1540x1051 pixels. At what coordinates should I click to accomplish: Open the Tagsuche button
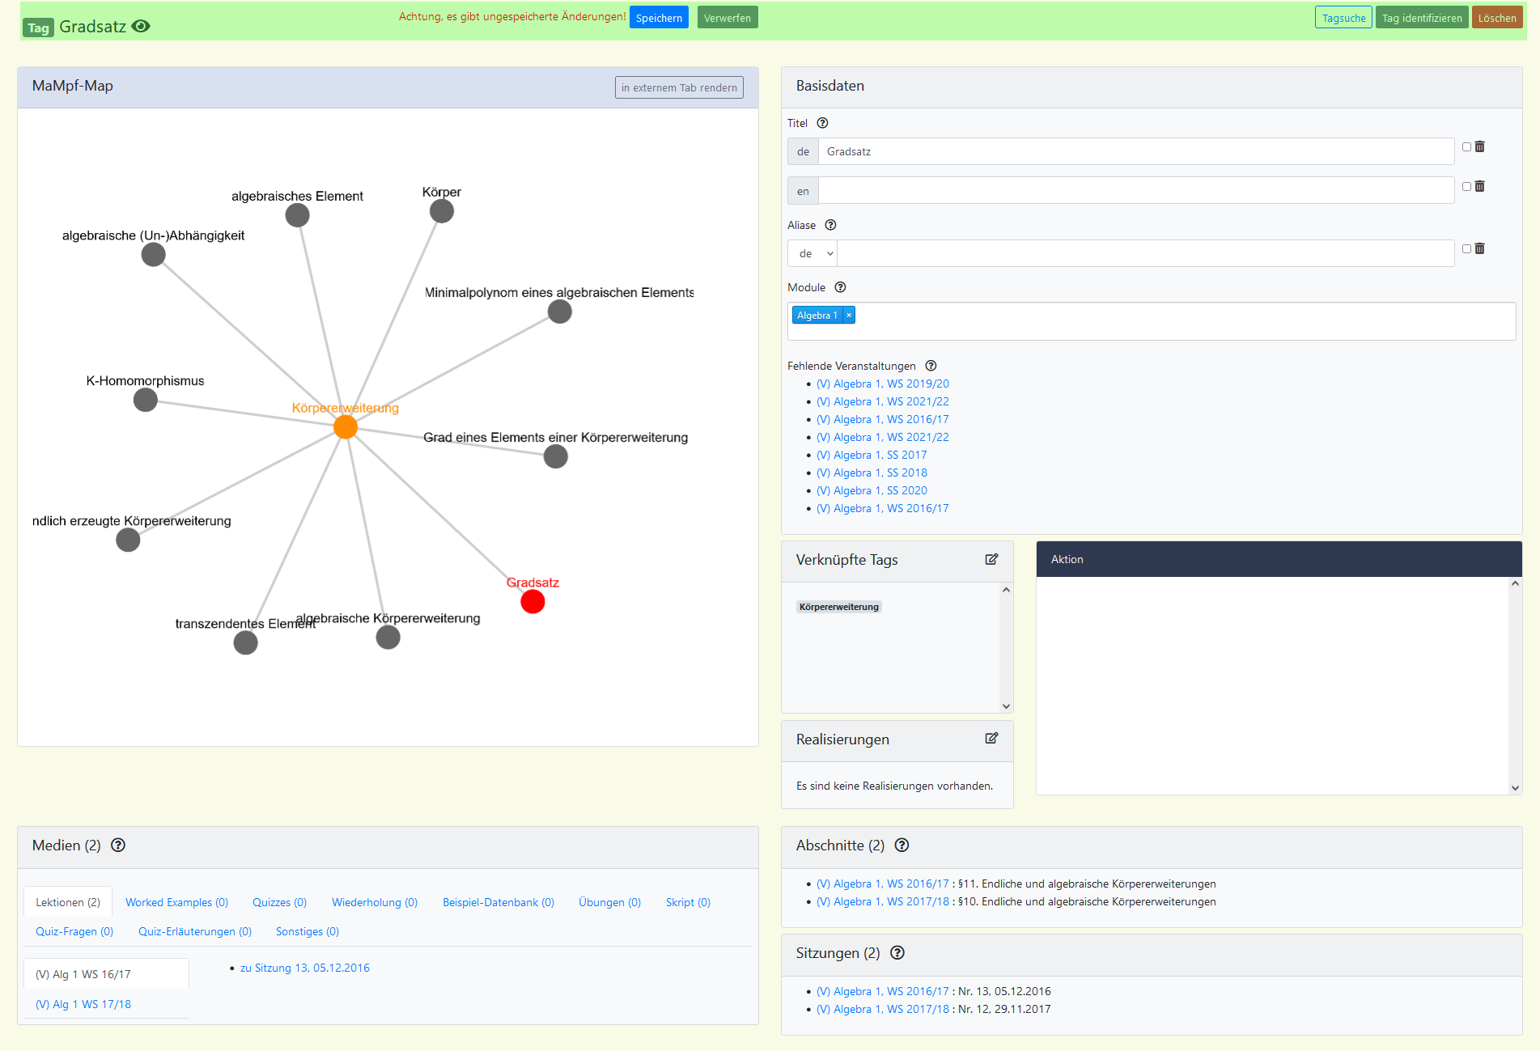tap(1343, 18)
